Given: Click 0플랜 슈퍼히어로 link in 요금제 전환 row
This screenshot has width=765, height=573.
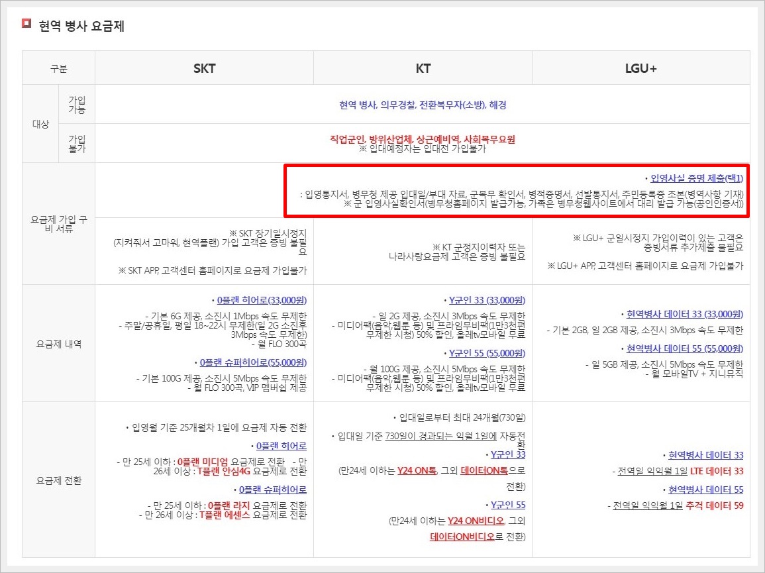Looking at the screenshot, I should (x=273, y=490).
